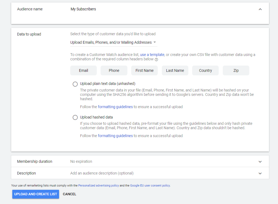The height and width of the screenshot is (204, 278).
Task: Expand the Membership duration section
Action: 260,162
